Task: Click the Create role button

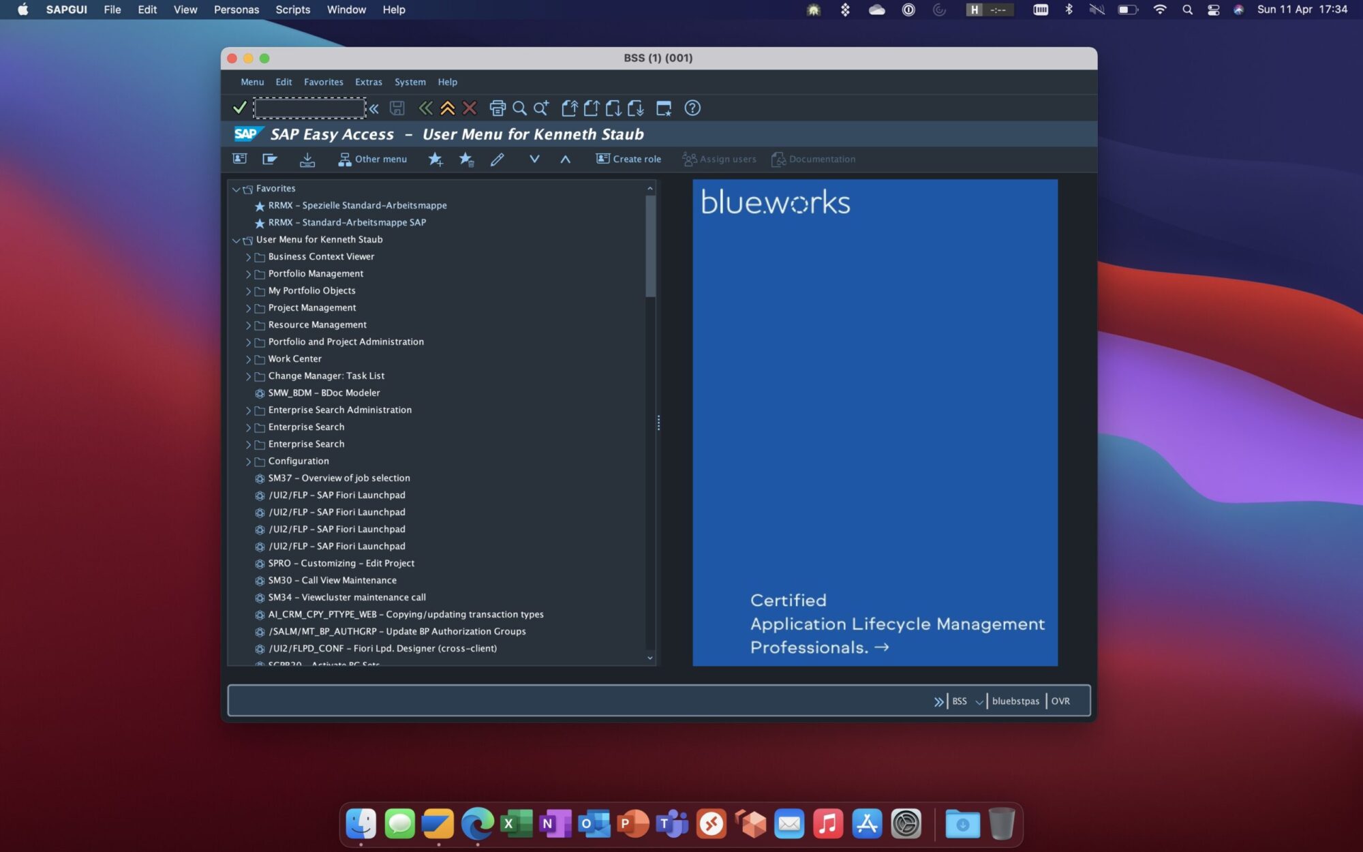Action: click(x=628, y=159)
